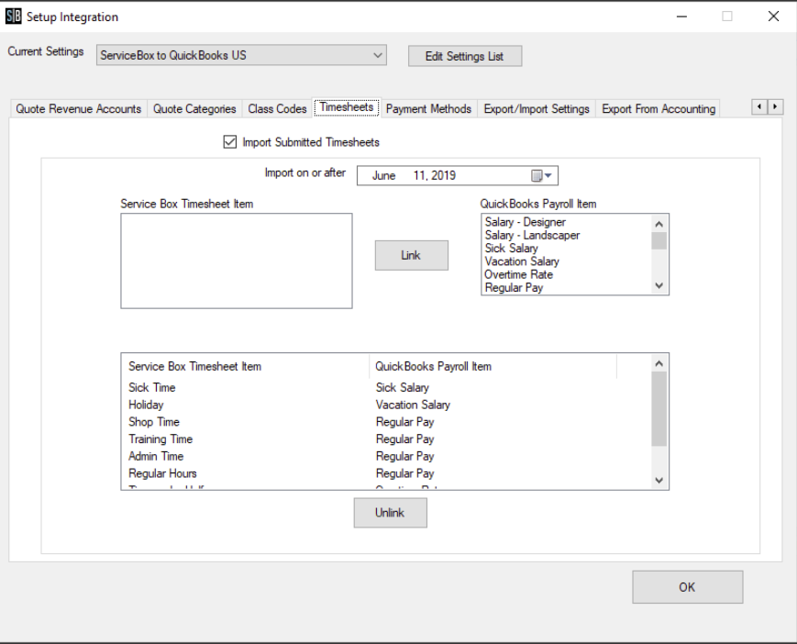Select Regular Pay in payroll item list
The height and width of the screenshot is (644, 797).
coord(514,288)
